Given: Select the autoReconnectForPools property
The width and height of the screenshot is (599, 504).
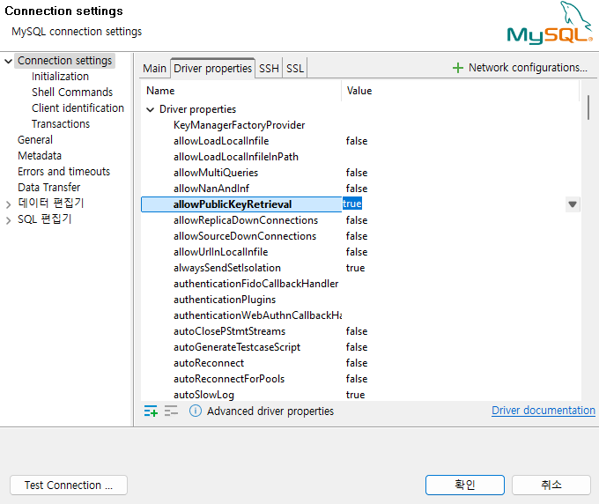Looking at the screenshot, I should 229,379.
